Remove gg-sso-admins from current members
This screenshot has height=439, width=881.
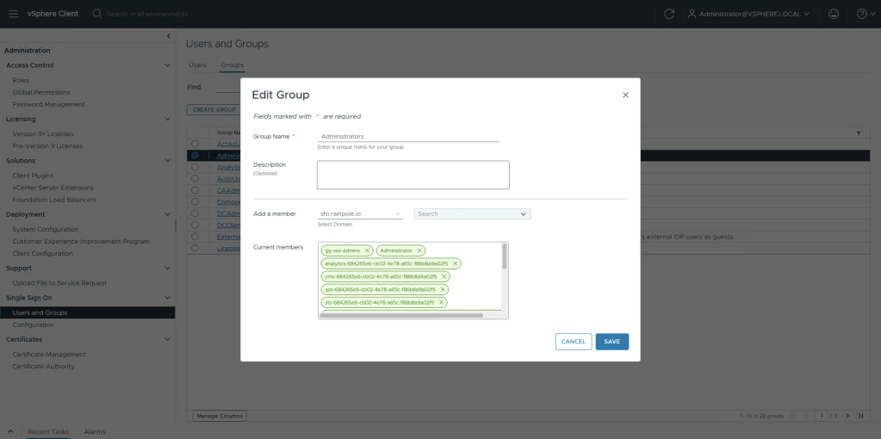[367, 250]
